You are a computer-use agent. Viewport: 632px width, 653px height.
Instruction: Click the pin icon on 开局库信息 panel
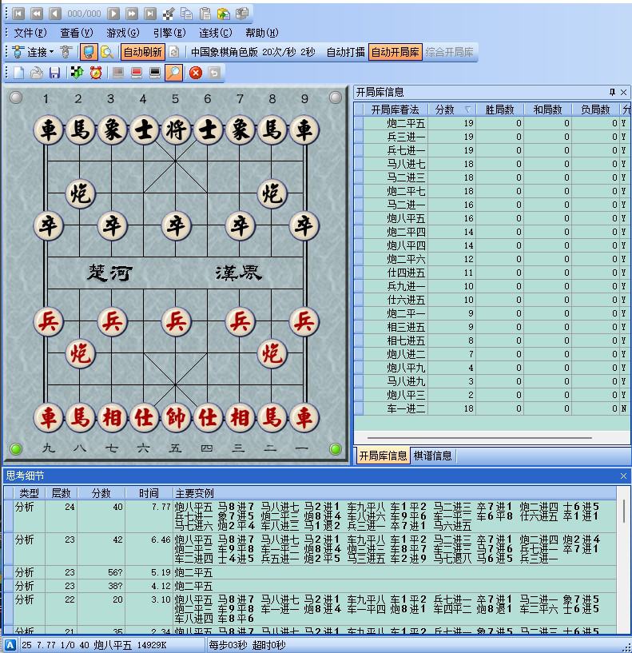(612, 92)
